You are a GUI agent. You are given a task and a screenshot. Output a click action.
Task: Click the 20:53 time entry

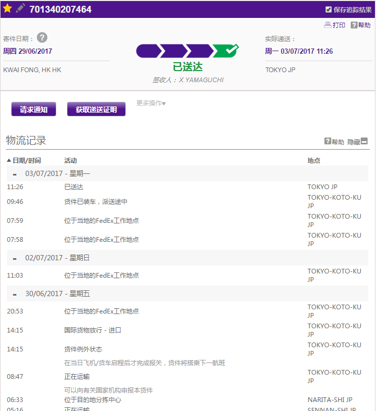(15, 311)
